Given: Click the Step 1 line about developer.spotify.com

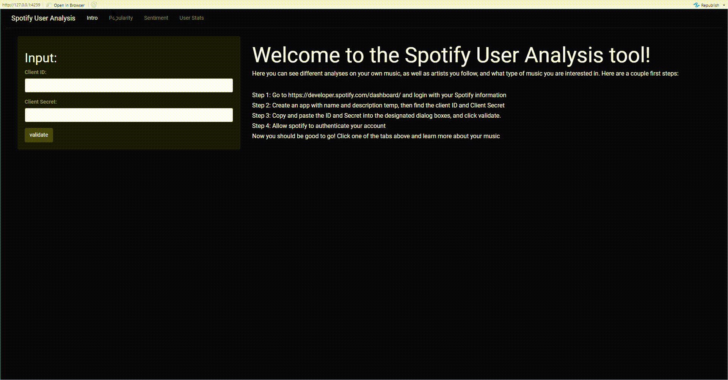Looking at the screenshot, I should [379, 95].
